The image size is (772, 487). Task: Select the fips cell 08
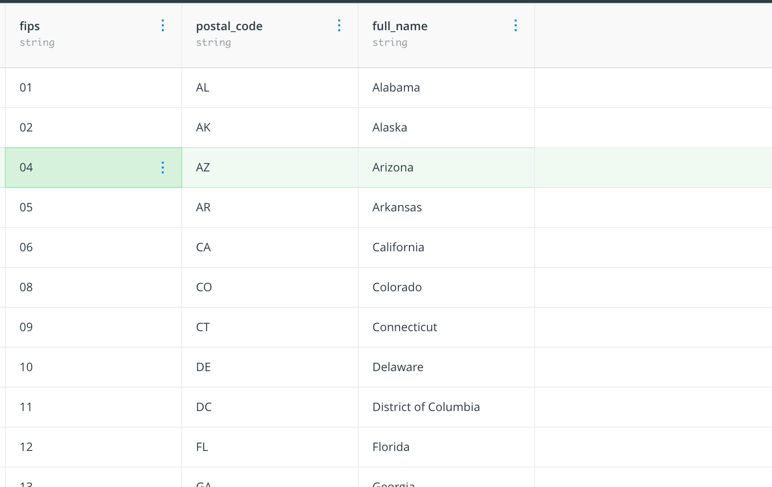coord(94,287)
